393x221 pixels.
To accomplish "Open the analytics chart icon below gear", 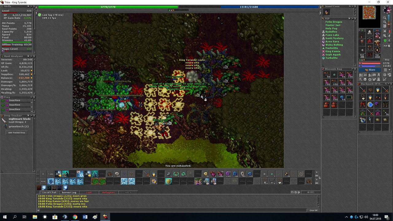I will click(385, 79).
